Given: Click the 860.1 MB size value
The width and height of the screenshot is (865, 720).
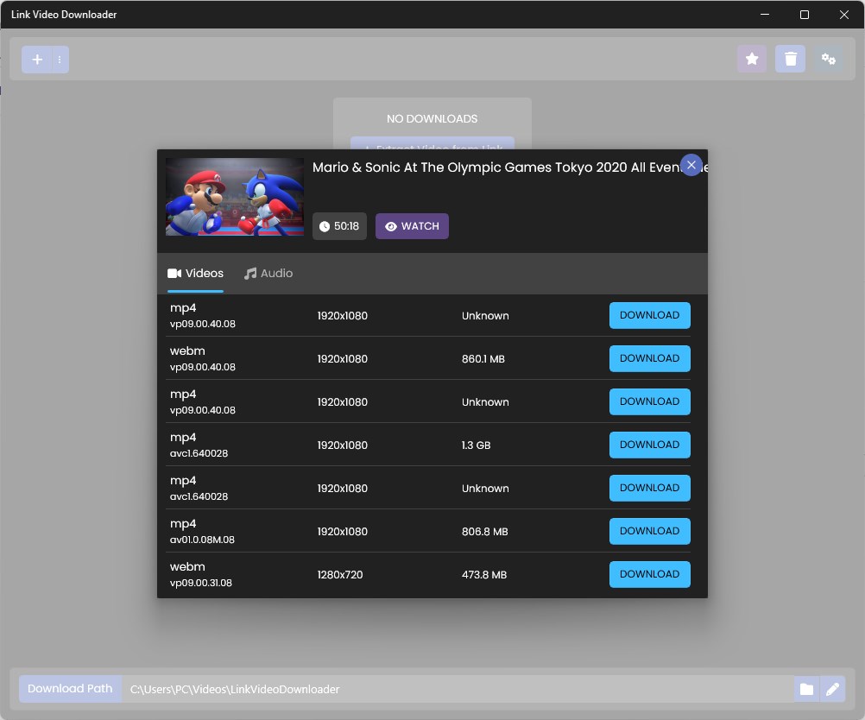Looking at the screenshot, I should coord(483,359).
